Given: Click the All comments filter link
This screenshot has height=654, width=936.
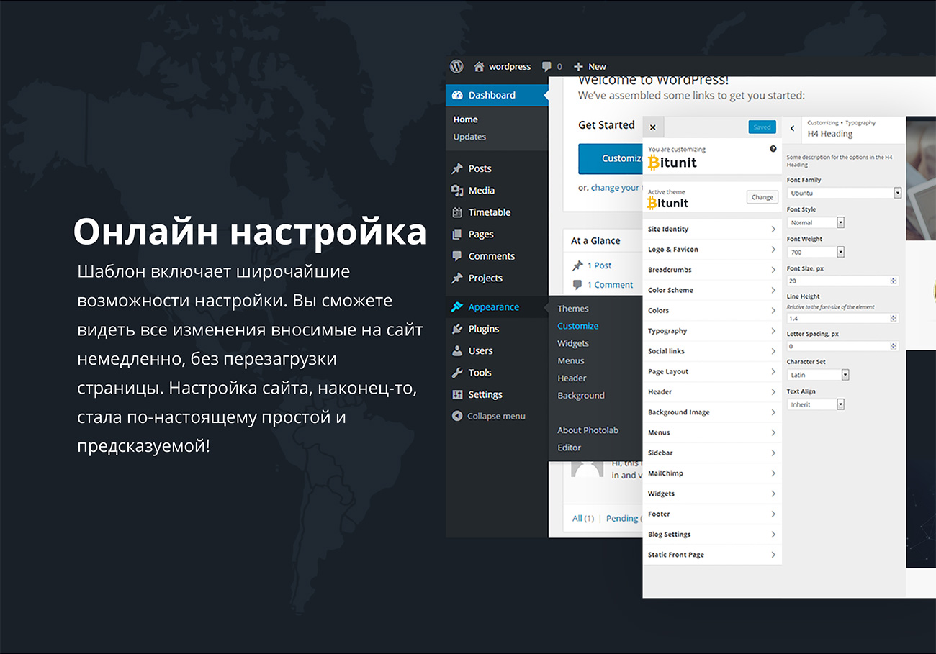Looking at the screenshot, I should click(x=583, y=518).
